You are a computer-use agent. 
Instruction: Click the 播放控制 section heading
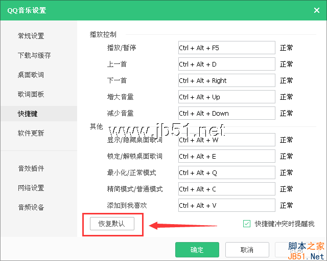click(x=103, y=34)
